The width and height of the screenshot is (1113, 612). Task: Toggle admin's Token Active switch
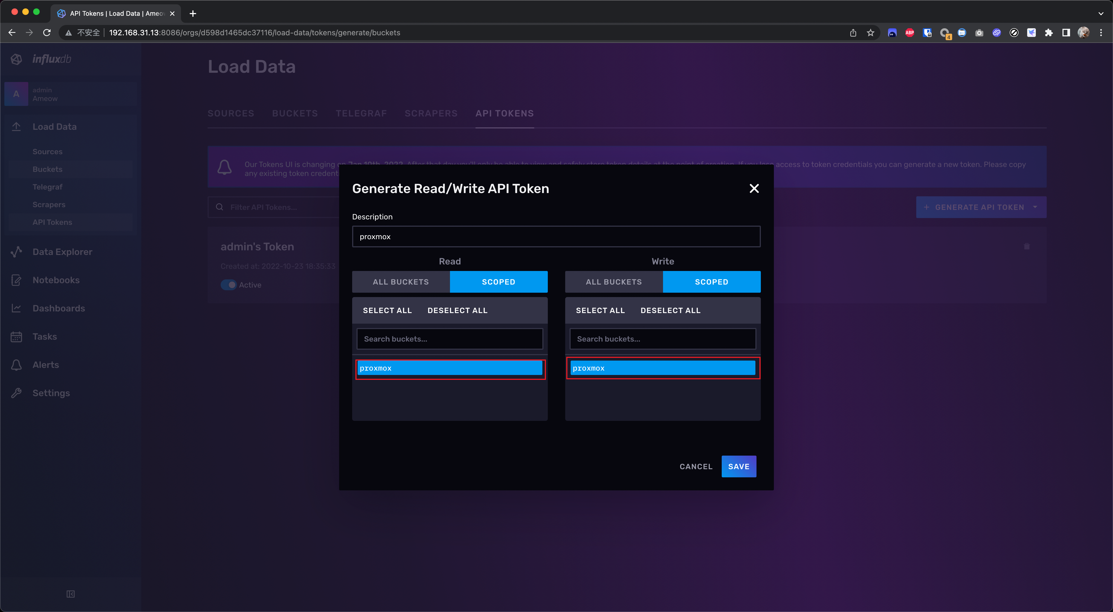click(229, 285)
